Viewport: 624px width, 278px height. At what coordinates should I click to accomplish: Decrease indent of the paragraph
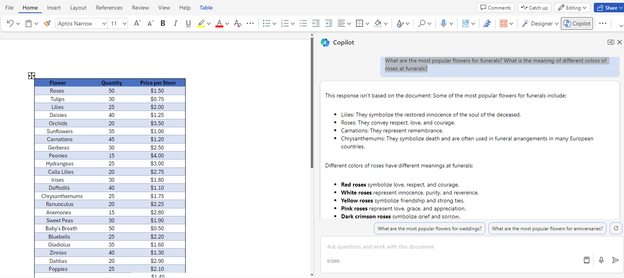[x=316, y=23]
